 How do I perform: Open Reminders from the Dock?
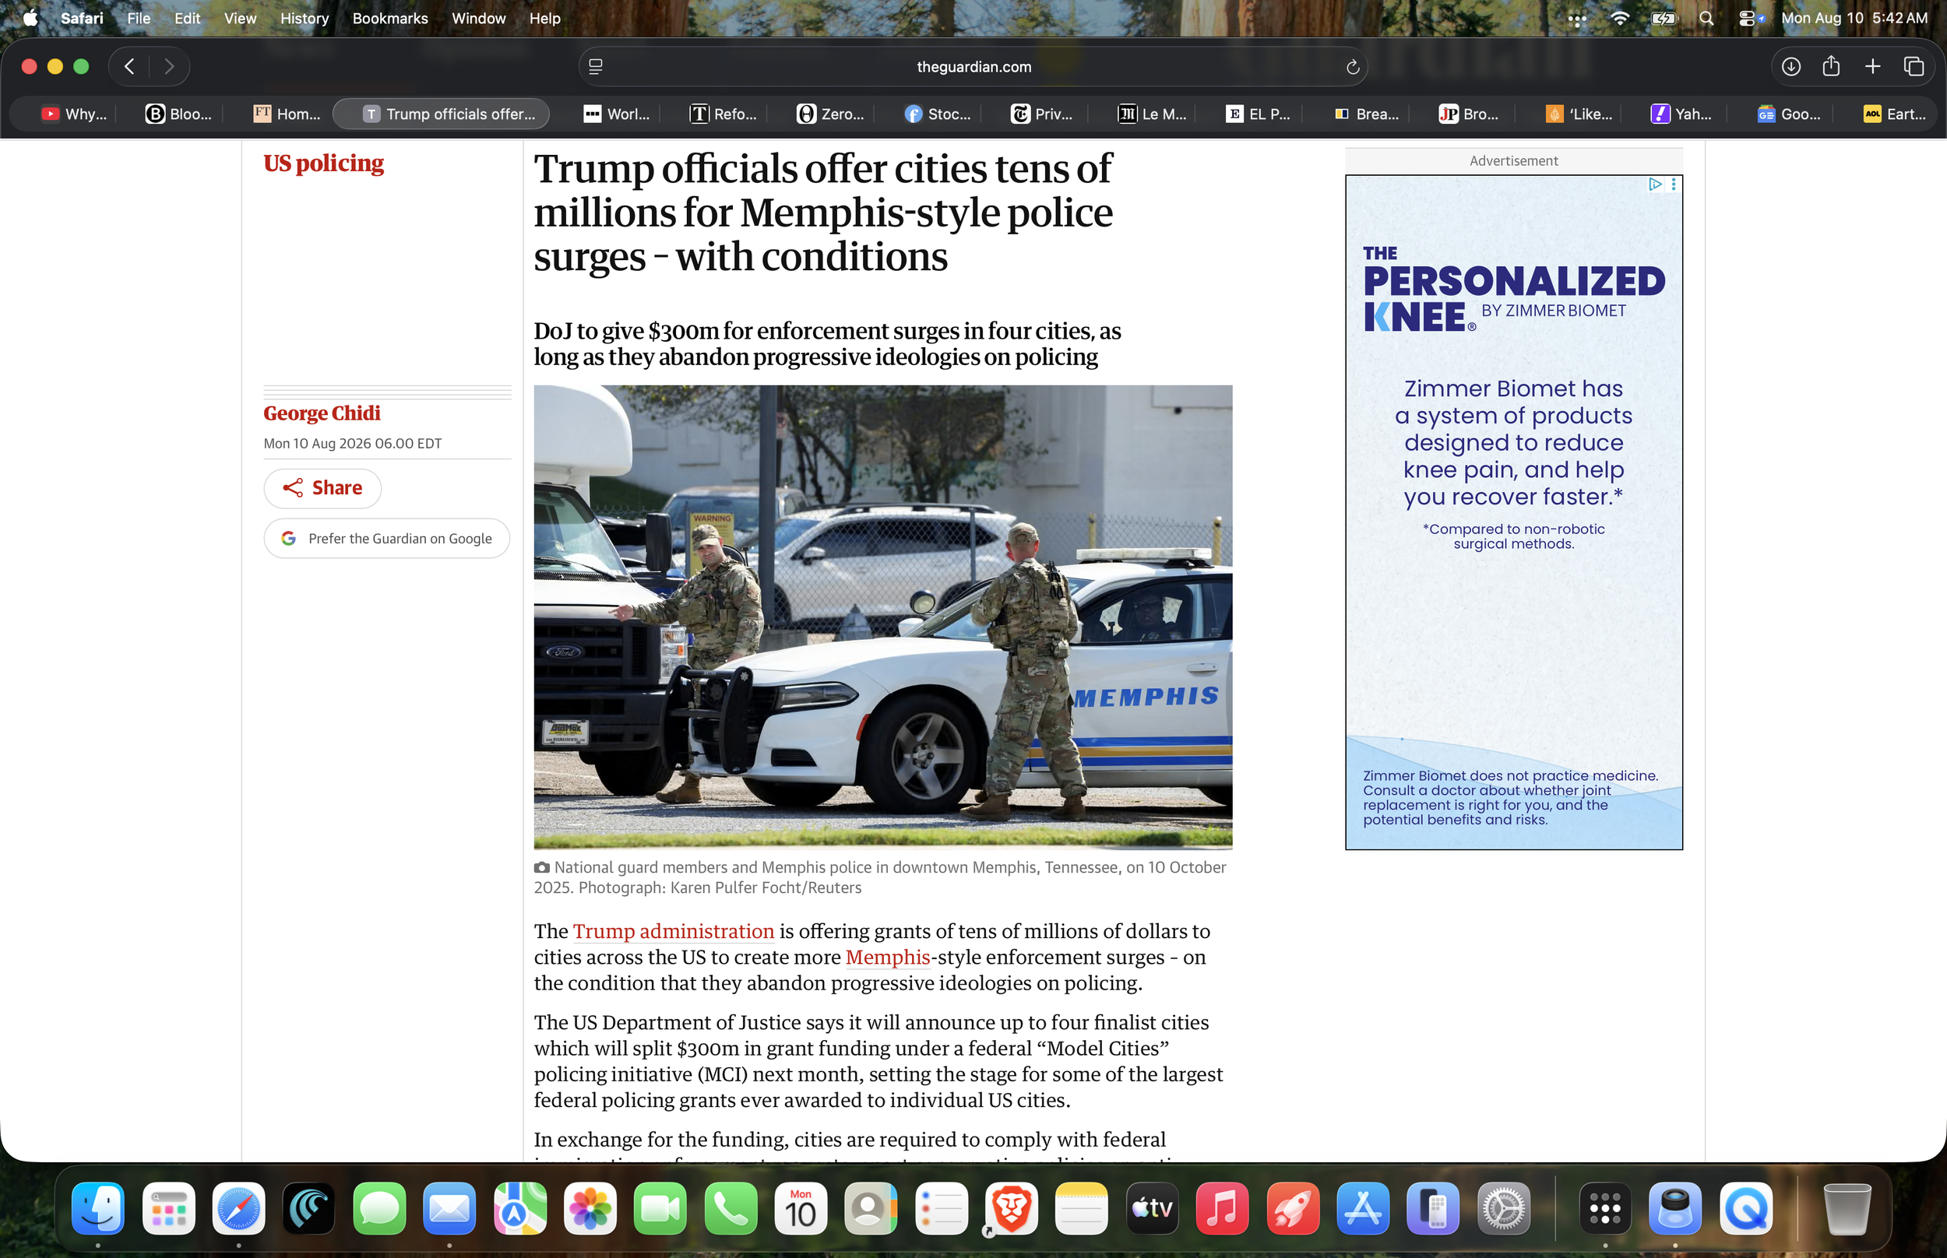(x=942, y=1207)
